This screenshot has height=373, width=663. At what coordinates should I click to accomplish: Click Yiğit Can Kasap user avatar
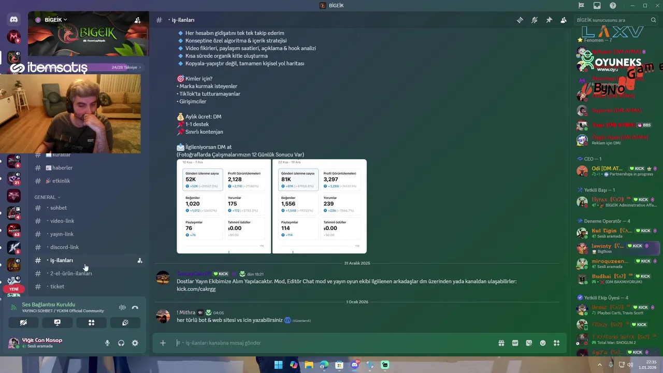(14, 343)
